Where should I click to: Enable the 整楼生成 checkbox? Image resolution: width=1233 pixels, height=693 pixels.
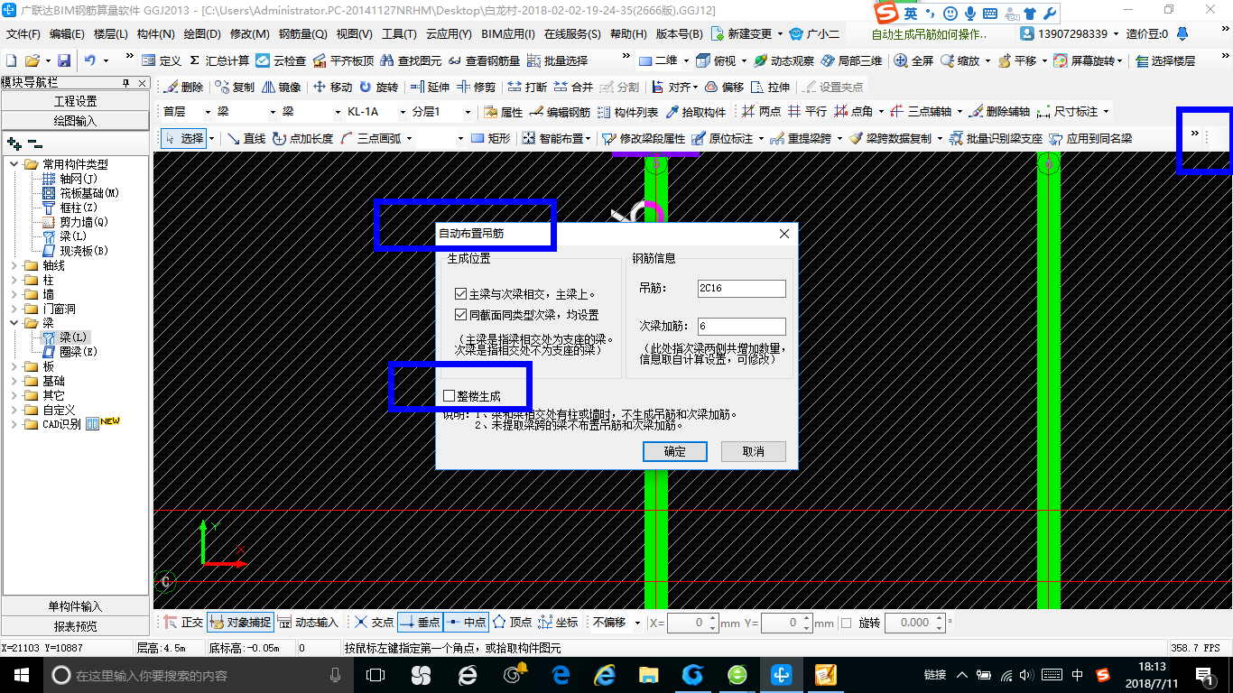coord(450,396)
